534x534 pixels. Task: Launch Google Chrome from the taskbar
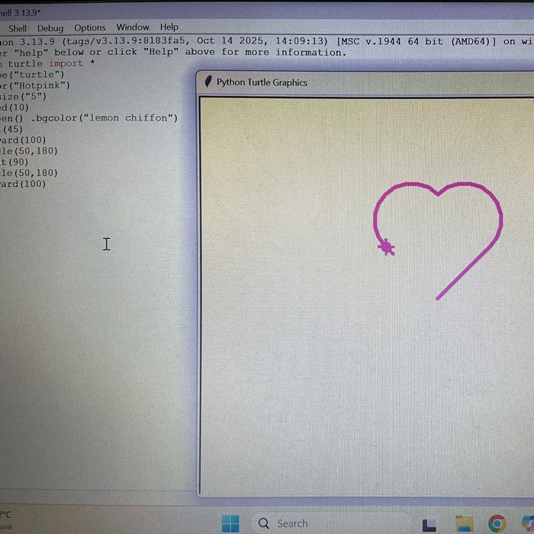coord(497,523)
